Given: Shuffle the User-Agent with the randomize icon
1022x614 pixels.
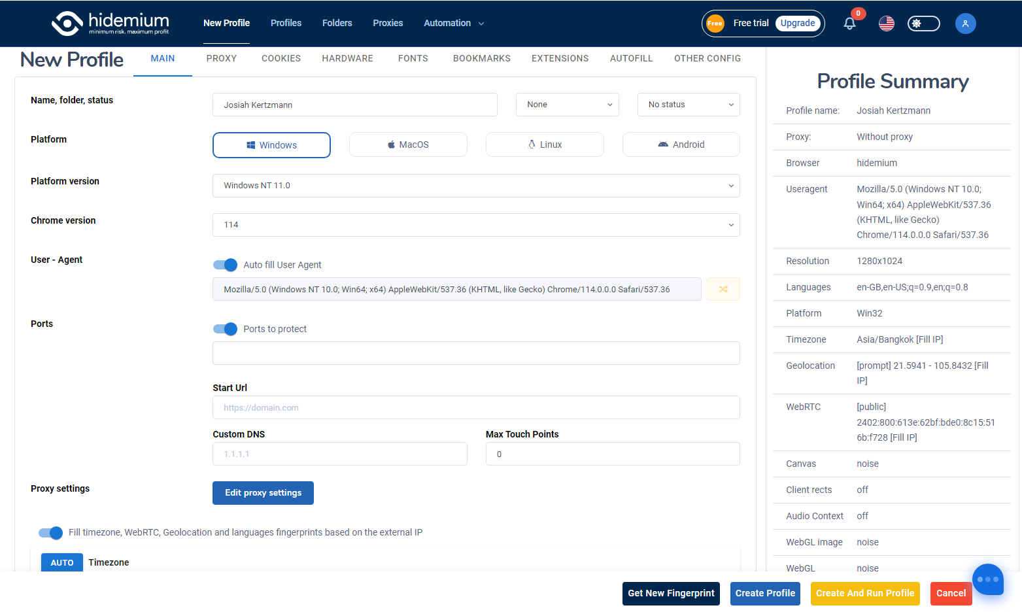Looking at the screenshot, I should [x=723, y=288].
